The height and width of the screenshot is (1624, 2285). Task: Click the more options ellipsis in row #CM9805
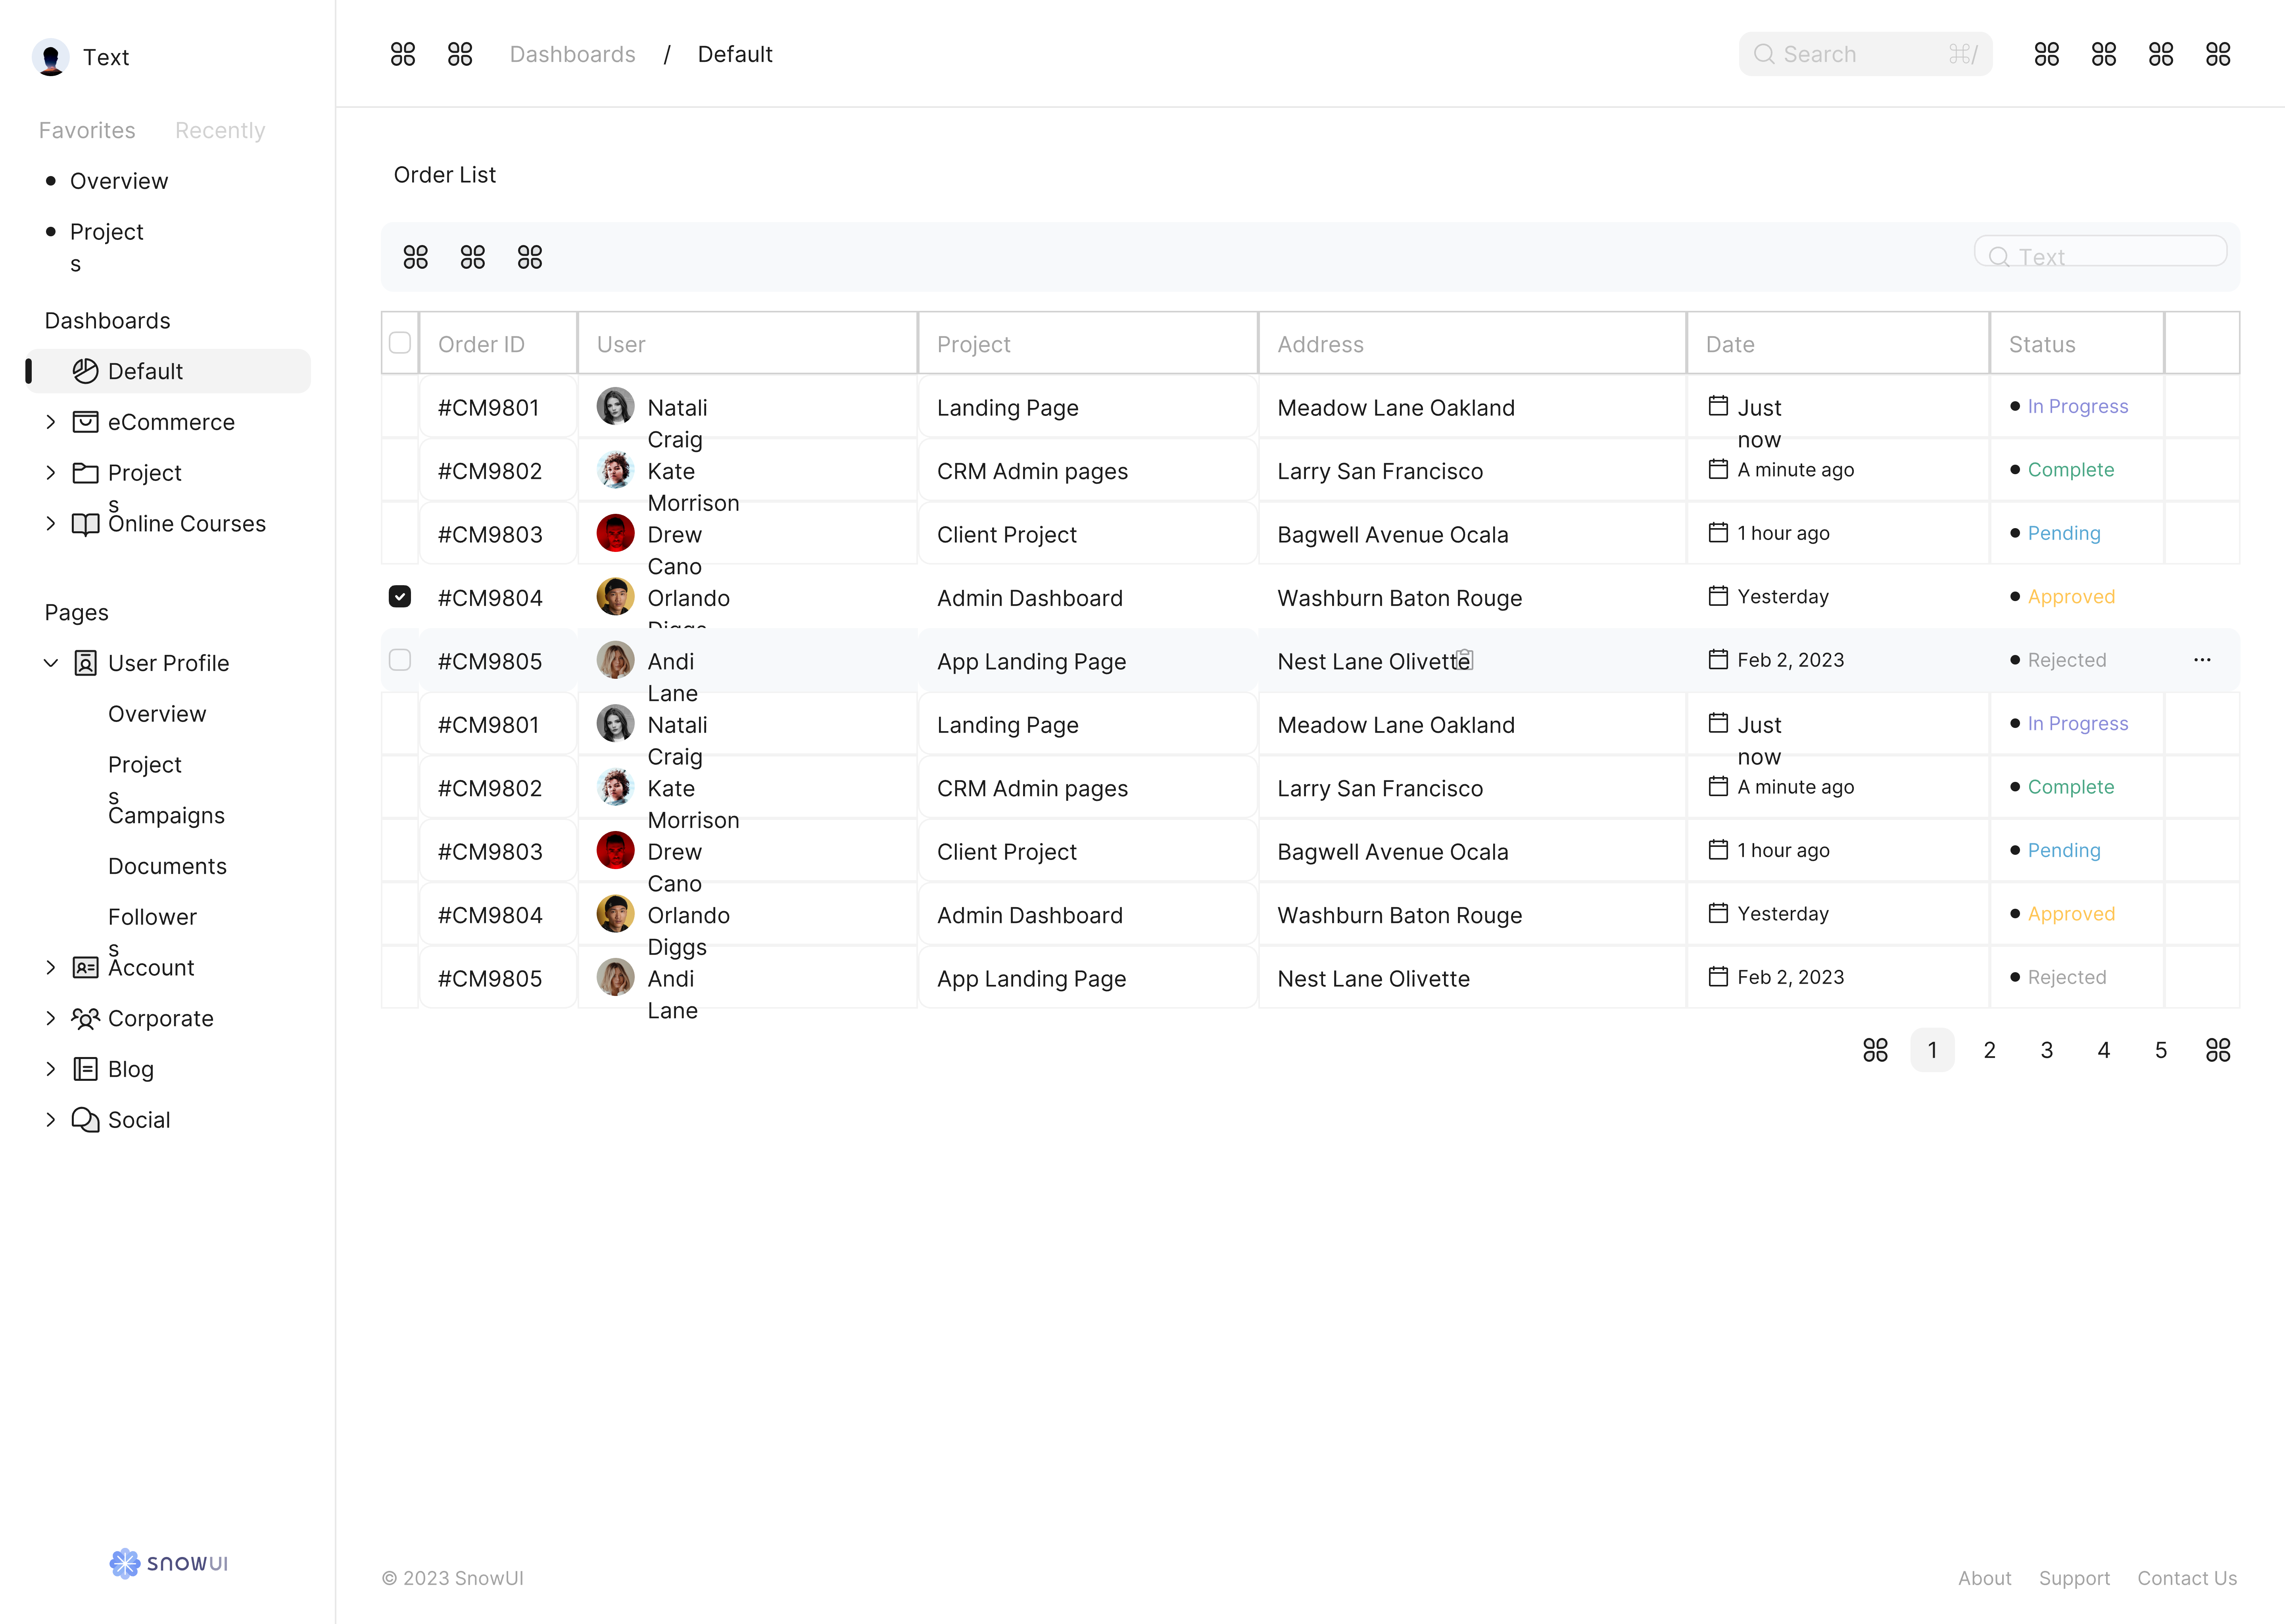click(2202, 660)
